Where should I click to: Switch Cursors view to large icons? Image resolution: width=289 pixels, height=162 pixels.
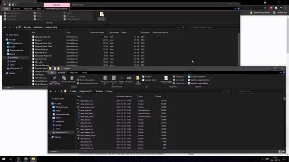point(283,152)
